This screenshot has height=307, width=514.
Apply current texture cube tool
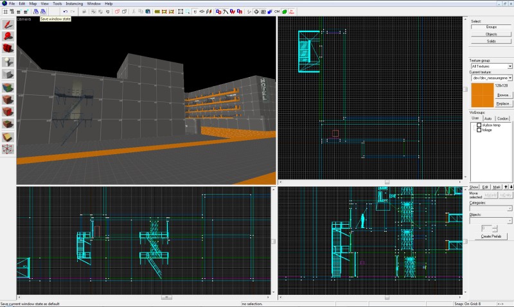pyautogui.click(x=8, y=100)
